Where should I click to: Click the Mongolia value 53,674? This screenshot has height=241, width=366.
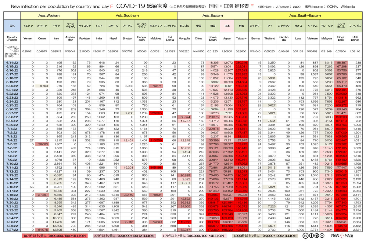pyautogui.click(x=185, y=117)
